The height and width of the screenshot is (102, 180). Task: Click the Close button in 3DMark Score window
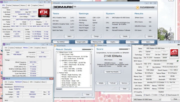[x=124, y=88]
